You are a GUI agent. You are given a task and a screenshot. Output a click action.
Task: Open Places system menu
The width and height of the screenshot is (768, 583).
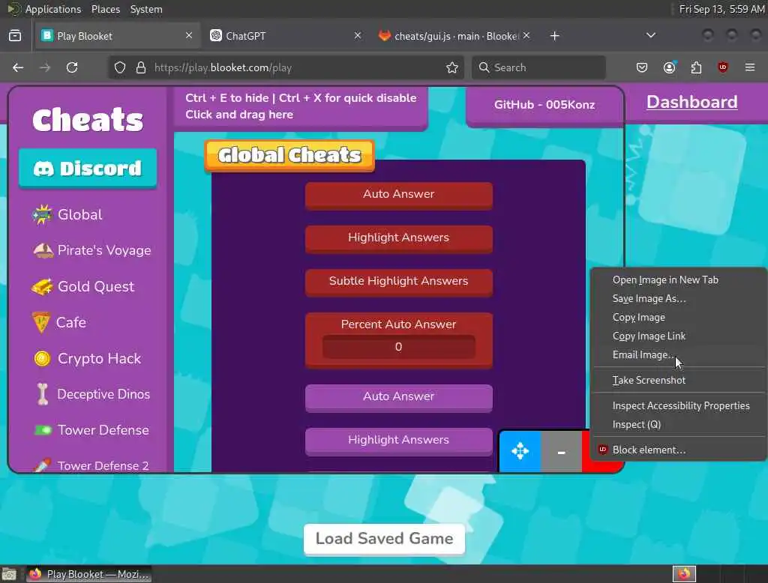pyautogui.click(x=105, y=9)
